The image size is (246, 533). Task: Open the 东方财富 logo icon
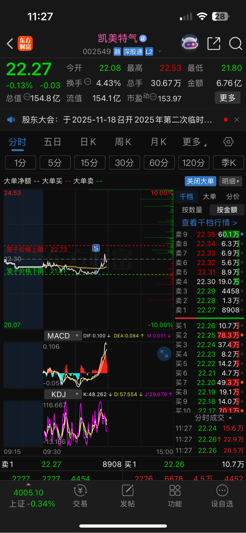[25, 44]
